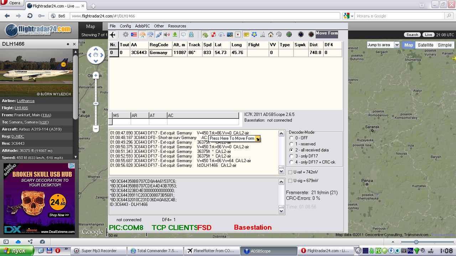The image size is (456, 256).
Task: Click the Live button on Flightradar24
Action: (x=428, y=35)
